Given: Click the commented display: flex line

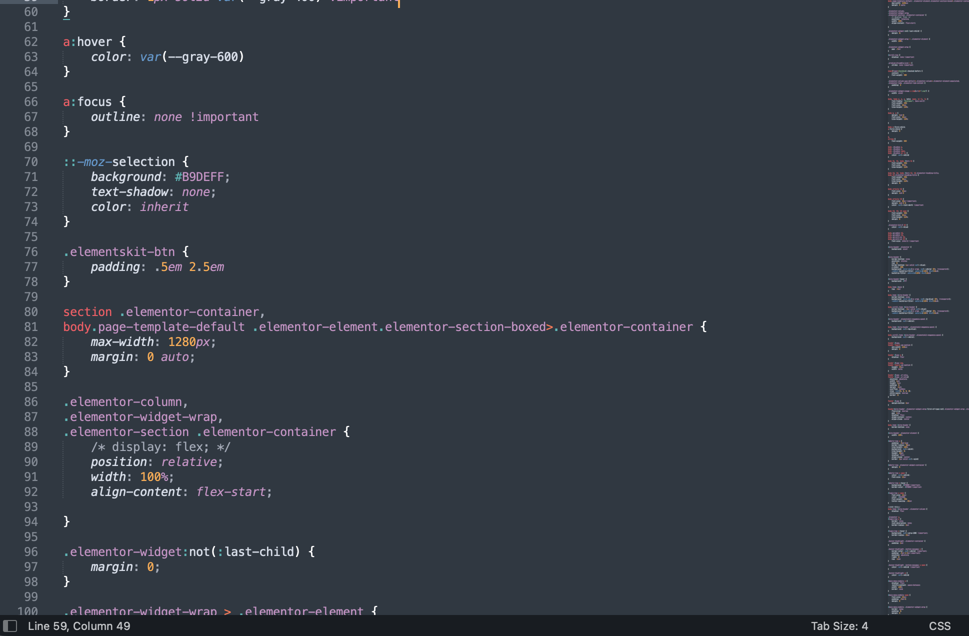Looking at the screenshot, I should pyautogui.click(x=160, y=447).
